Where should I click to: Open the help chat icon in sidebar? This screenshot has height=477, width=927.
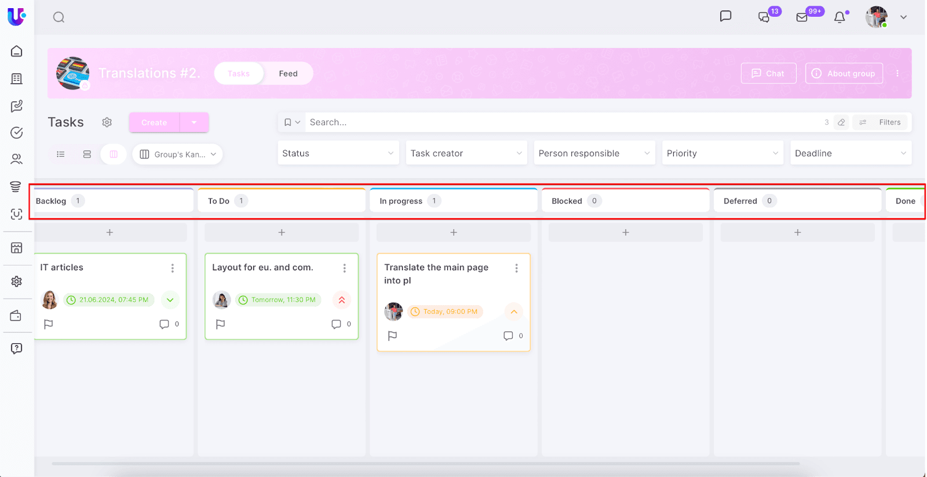17,348
